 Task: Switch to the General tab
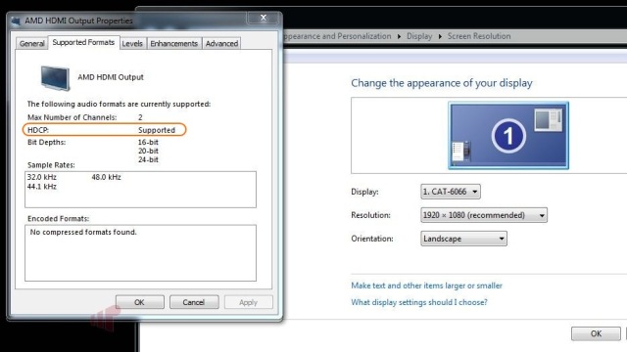[x=31, y=43]
